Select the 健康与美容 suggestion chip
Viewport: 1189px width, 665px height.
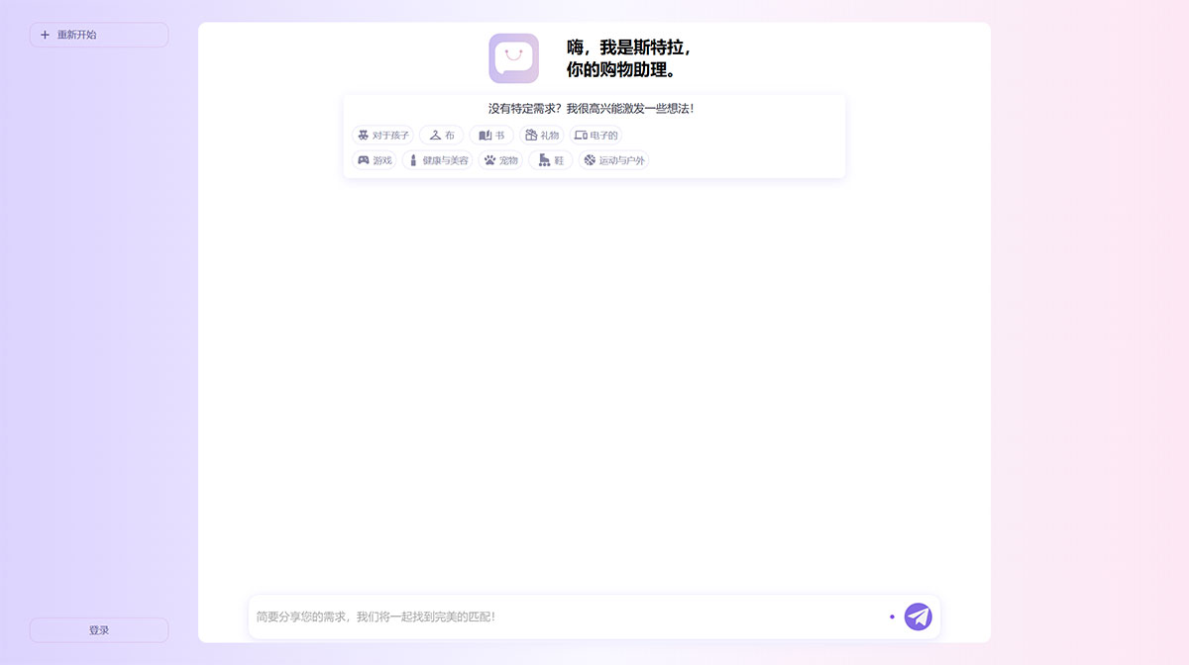click(x=437, y=159)
